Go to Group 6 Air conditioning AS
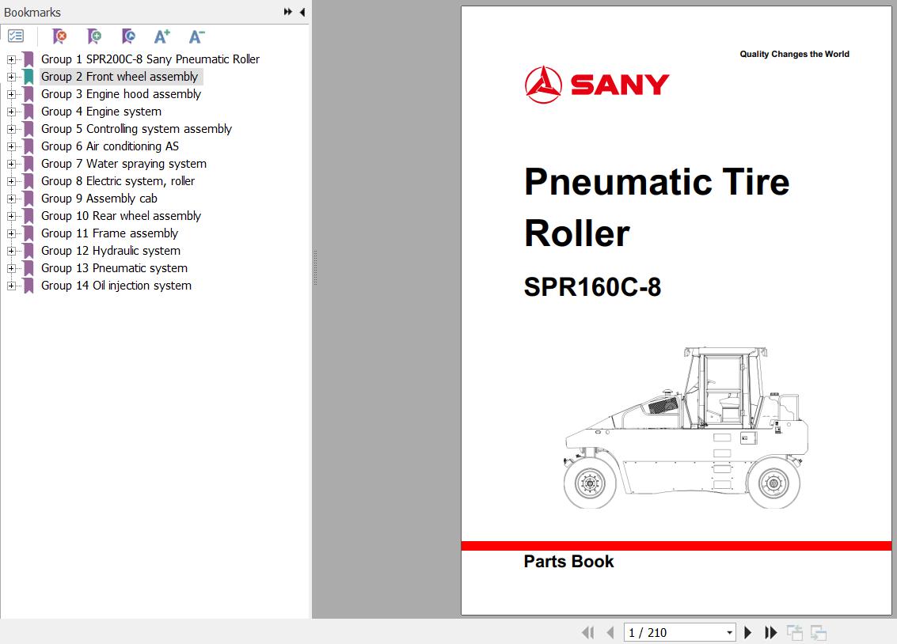 tap(110, 146)
